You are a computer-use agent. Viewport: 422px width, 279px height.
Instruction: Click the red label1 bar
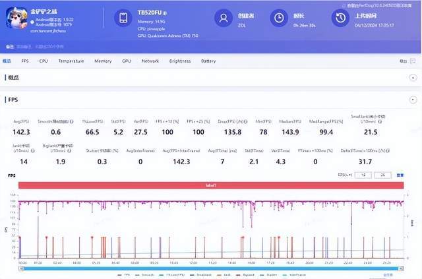pyautogui.click(x=211, y=187)
